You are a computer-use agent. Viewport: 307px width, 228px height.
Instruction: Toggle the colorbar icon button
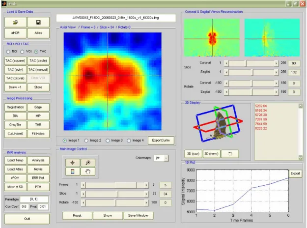(72, 171)
